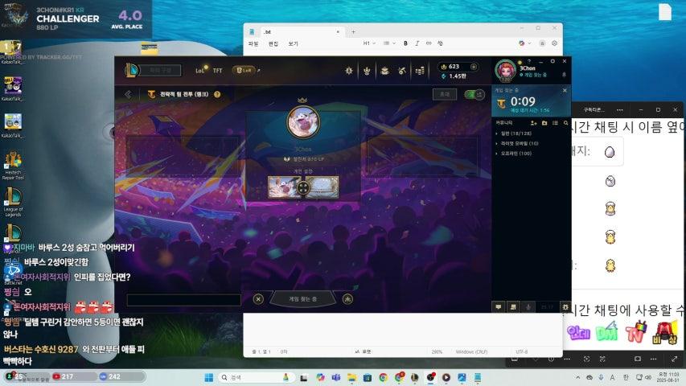The image size is (686, 386).
Task: Show hidden system tray icons
Action: [578, 377]
